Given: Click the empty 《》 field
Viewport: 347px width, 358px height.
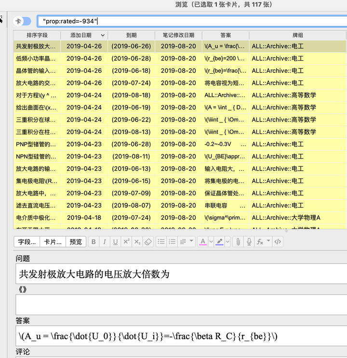Looking at the screenshot, I should (181, 305).
